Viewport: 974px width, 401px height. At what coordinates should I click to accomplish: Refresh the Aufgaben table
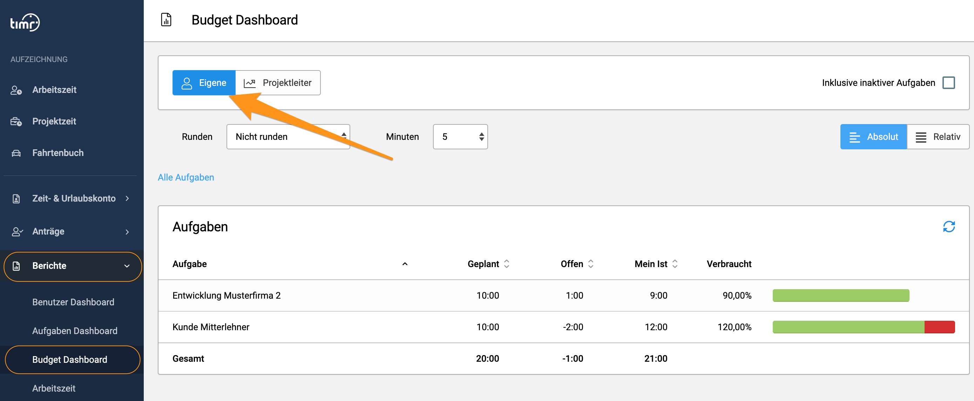point(949,226)
